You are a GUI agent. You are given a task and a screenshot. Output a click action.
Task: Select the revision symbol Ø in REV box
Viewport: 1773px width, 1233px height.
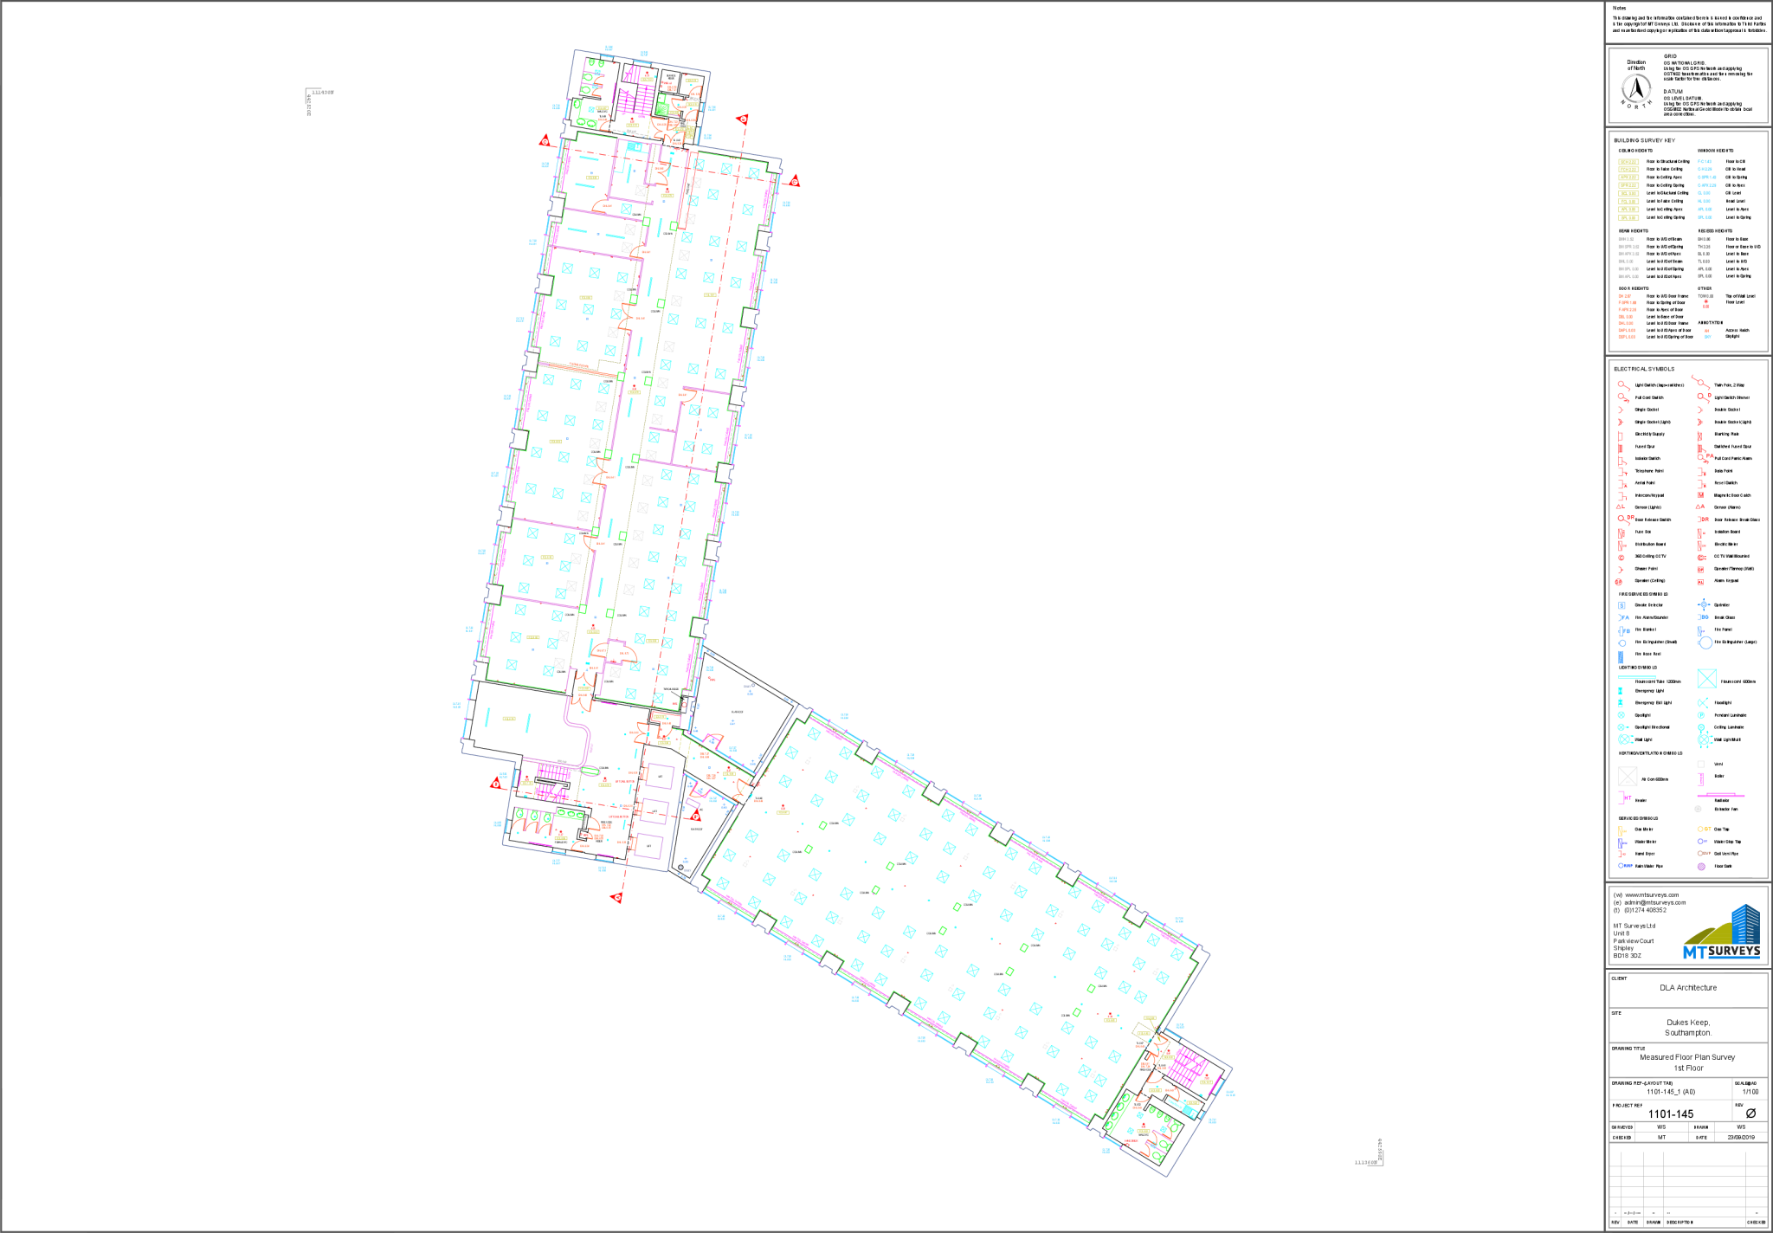[1750, 1114]
